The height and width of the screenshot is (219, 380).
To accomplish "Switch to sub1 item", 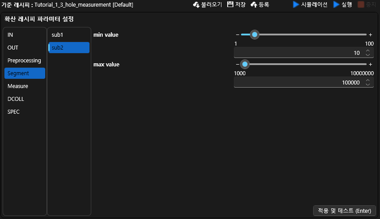I will (x=58, y=35).
